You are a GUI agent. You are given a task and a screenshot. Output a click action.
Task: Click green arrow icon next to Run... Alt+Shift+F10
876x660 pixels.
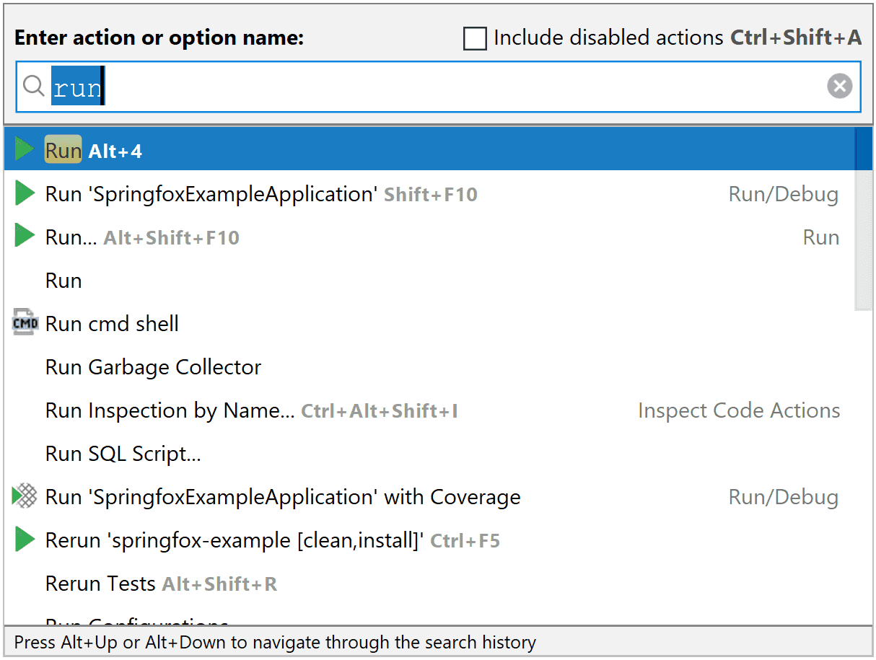[25, 237]
